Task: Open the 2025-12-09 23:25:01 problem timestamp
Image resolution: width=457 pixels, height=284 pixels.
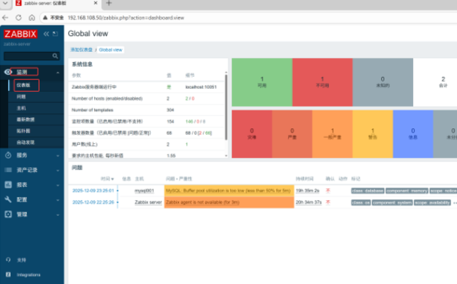Action: (93, 191)
